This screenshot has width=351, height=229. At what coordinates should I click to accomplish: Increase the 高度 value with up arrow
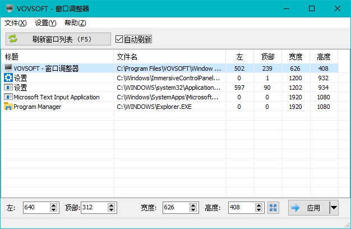pyautogui.click(x=258, y=205)
